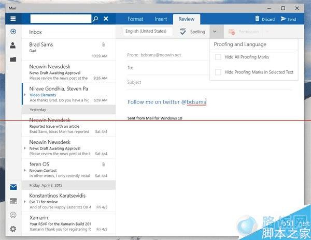
Task: Open Neowin Newsdesk 9:26 AM email
Action: [x=68, y=72]
